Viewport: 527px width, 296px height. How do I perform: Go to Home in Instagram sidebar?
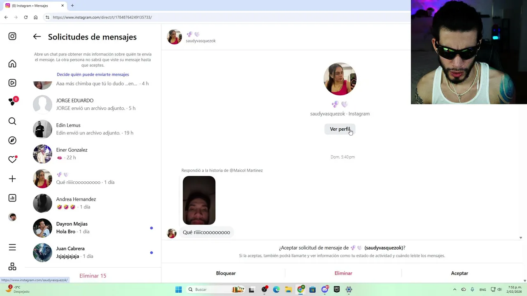click(12, 64)
